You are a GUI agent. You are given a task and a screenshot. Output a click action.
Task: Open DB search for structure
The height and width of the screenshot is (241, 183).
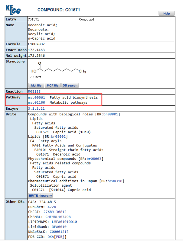pos(70,85)
